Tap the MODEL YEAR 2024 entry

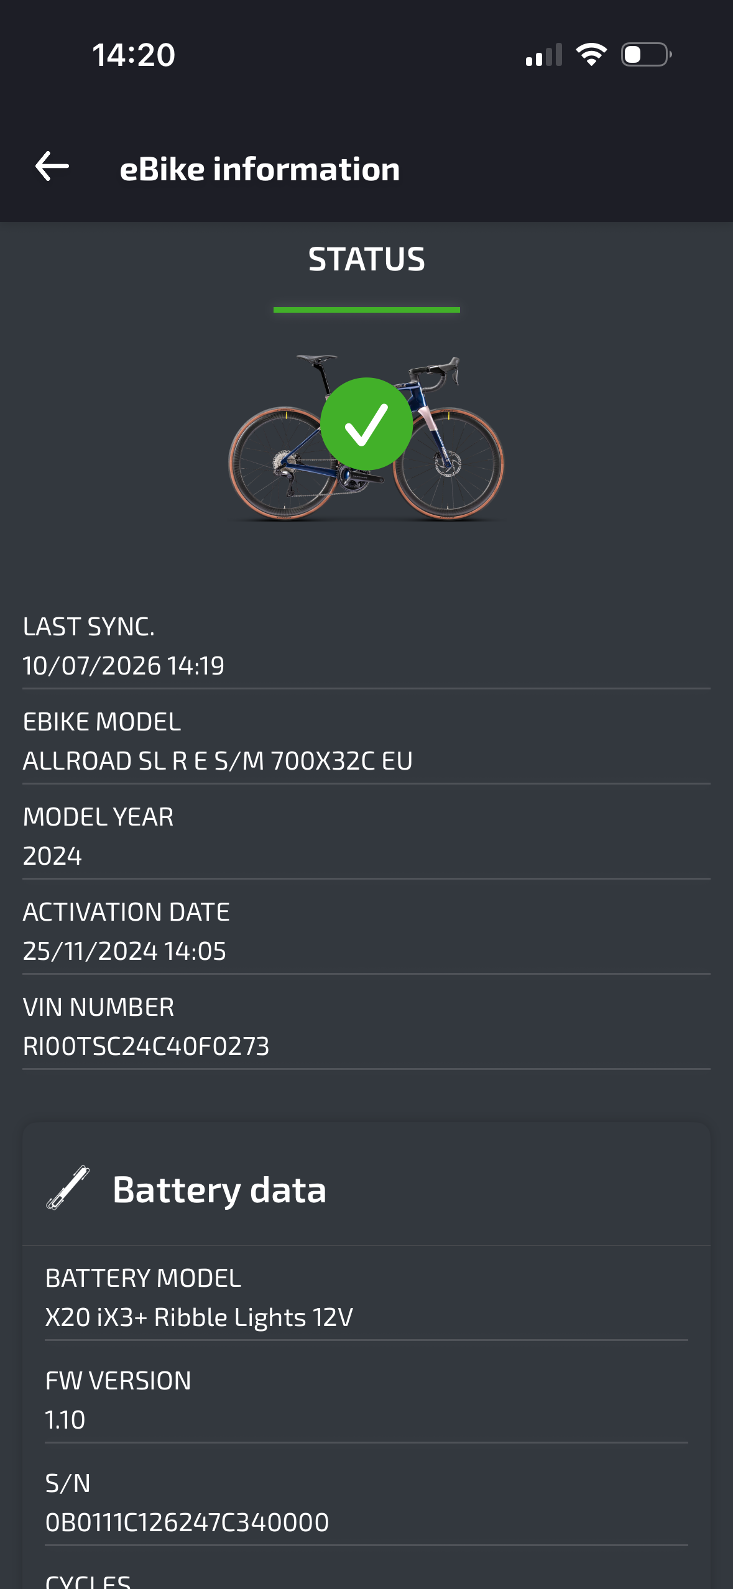tap(367, 836)
